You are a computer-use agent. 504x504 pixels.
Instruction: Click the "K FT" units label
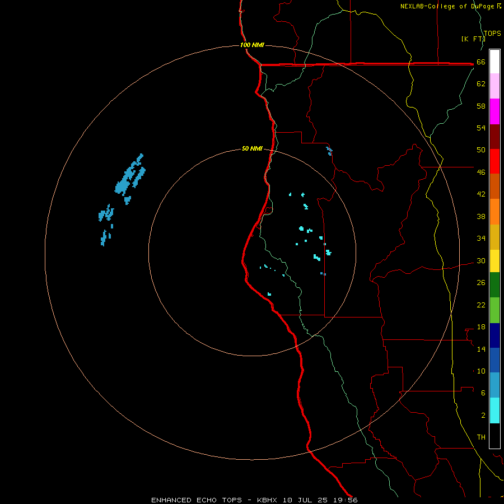[473, 39]
